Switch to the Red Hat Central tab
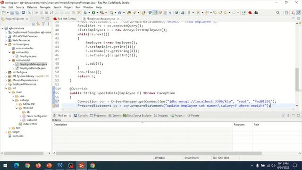Image resolution: width=302 pixels, height=170 pixels. (x=65, y=19)
